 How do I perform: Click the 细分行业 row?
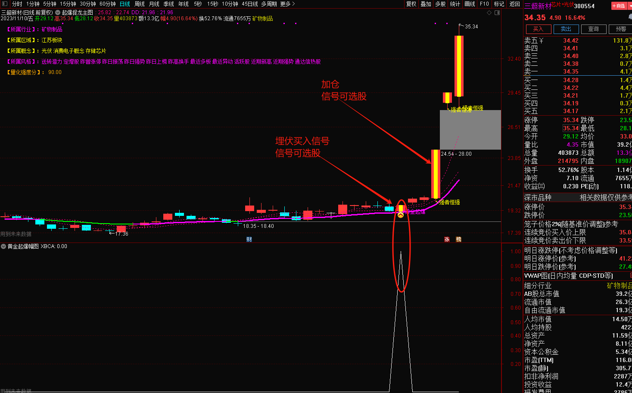(577, 286)
